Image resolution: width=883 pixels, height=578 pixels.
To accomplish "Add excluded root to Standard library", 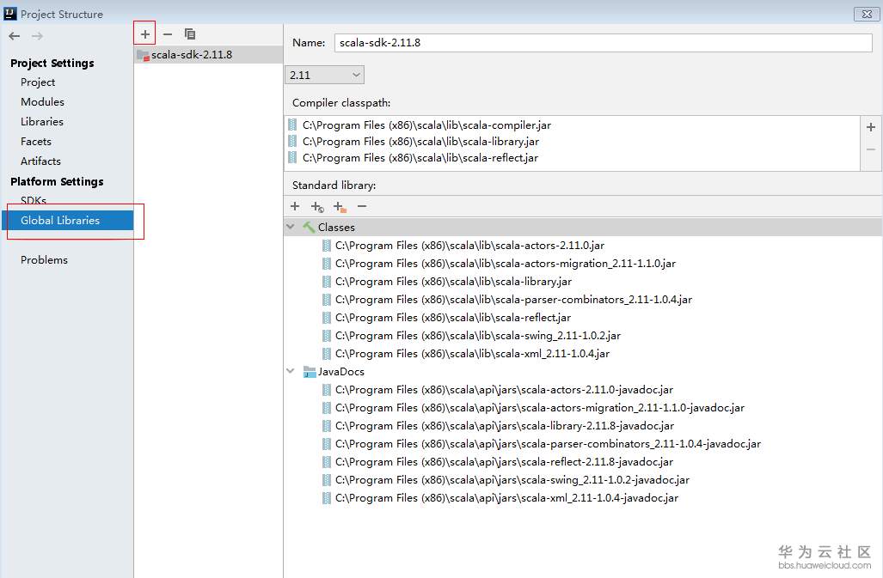I will point(340,207).
